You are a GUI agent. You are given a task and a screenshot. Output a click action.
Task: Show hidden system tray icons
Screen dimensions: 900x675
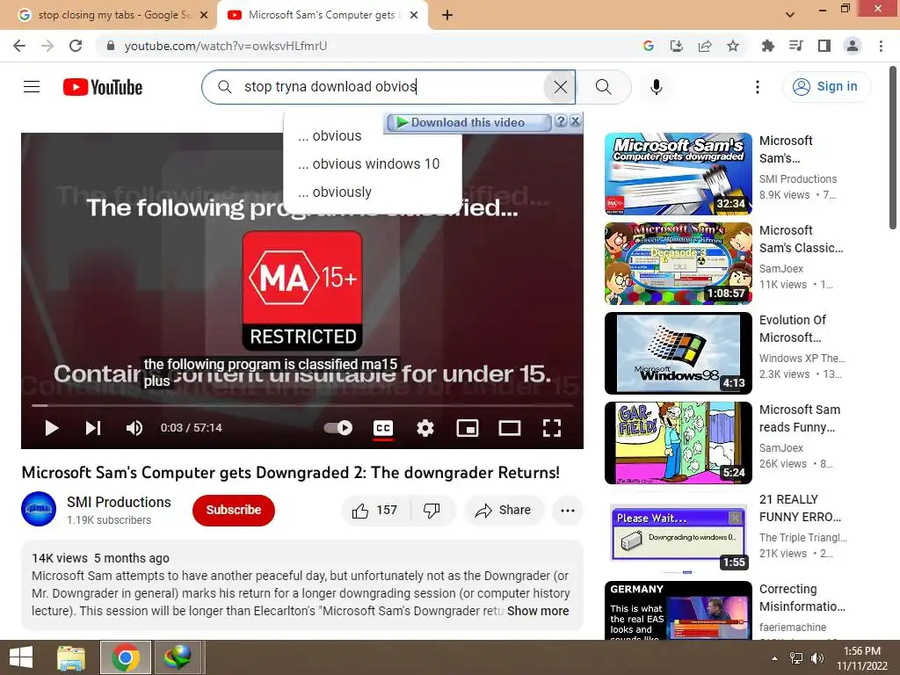click(x=775, y=658)
